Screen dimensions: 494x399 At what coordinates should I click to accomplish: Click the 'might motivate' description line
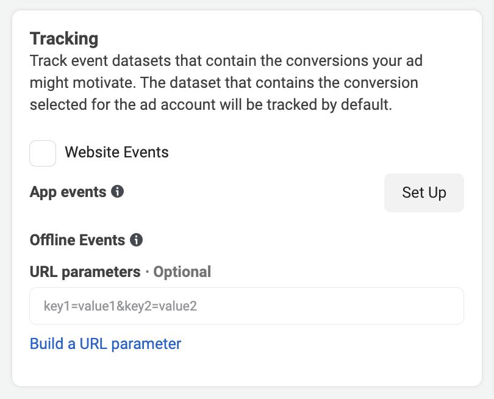pyautogui.click(x=223, y=82)
